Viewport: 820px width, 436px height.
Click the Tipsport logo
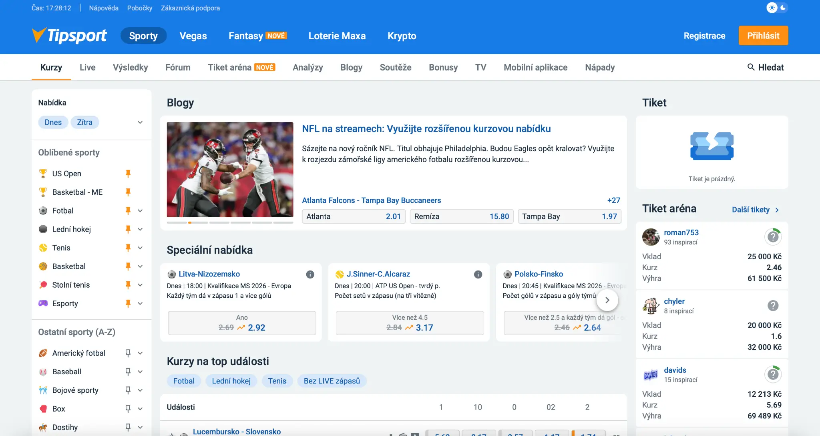click(x=69, y=36)
